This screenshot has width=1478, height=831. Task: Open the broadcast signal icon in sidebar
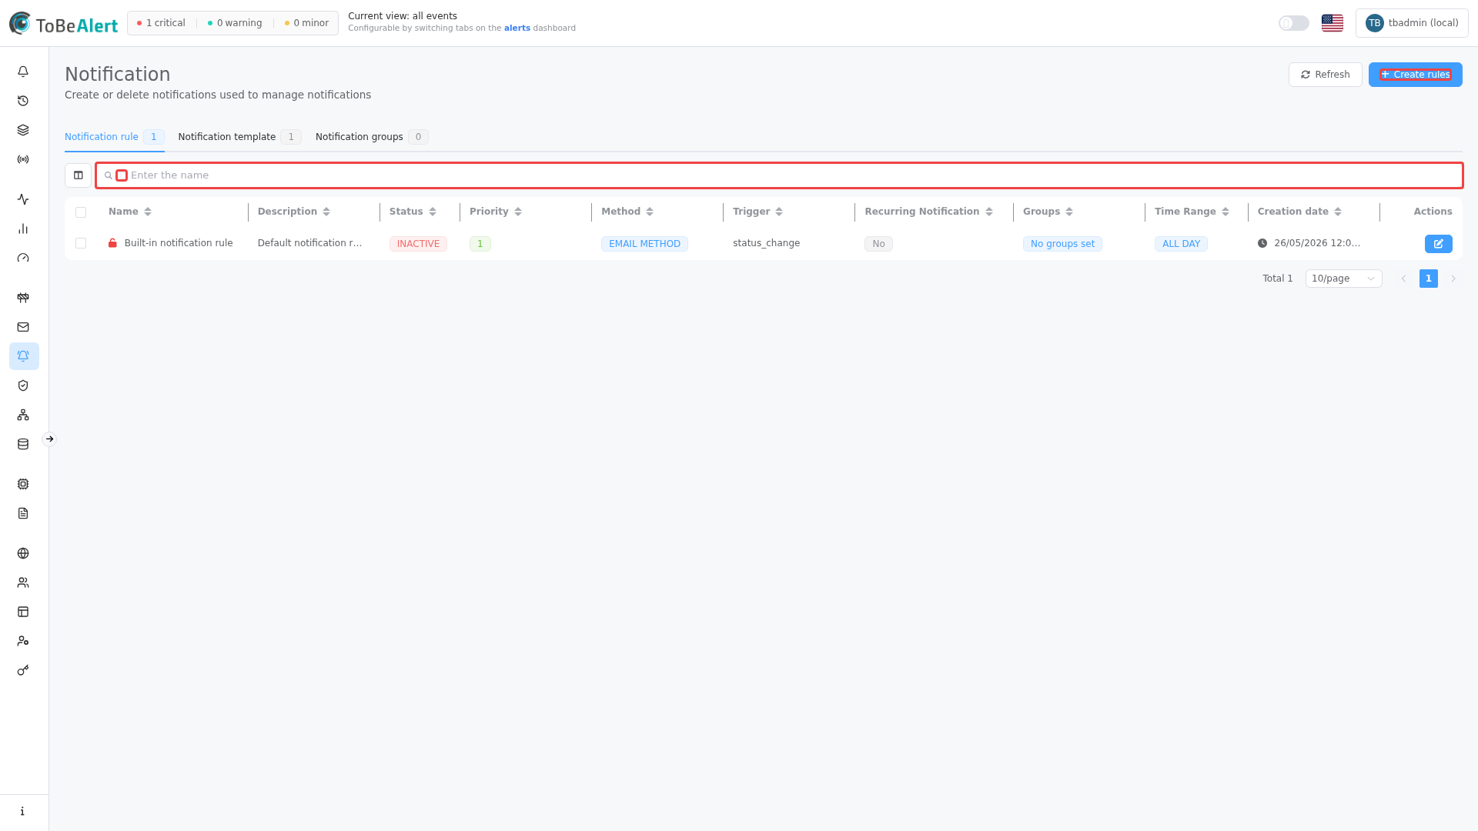click(x=23, y=159)
